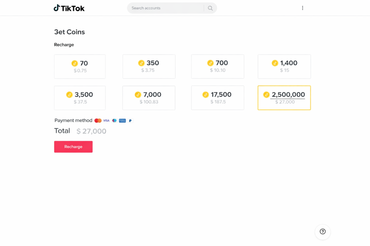The image size is (370, 246).
Task: Click the Search accounts input field
Action: [166, 8]
